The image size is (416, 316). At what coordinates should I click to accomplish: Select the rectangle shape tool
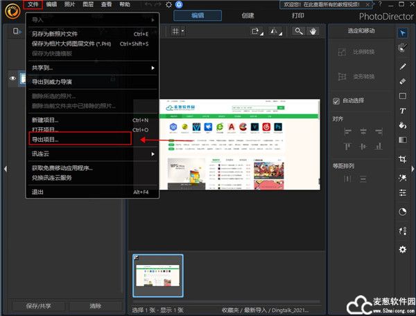403,95
